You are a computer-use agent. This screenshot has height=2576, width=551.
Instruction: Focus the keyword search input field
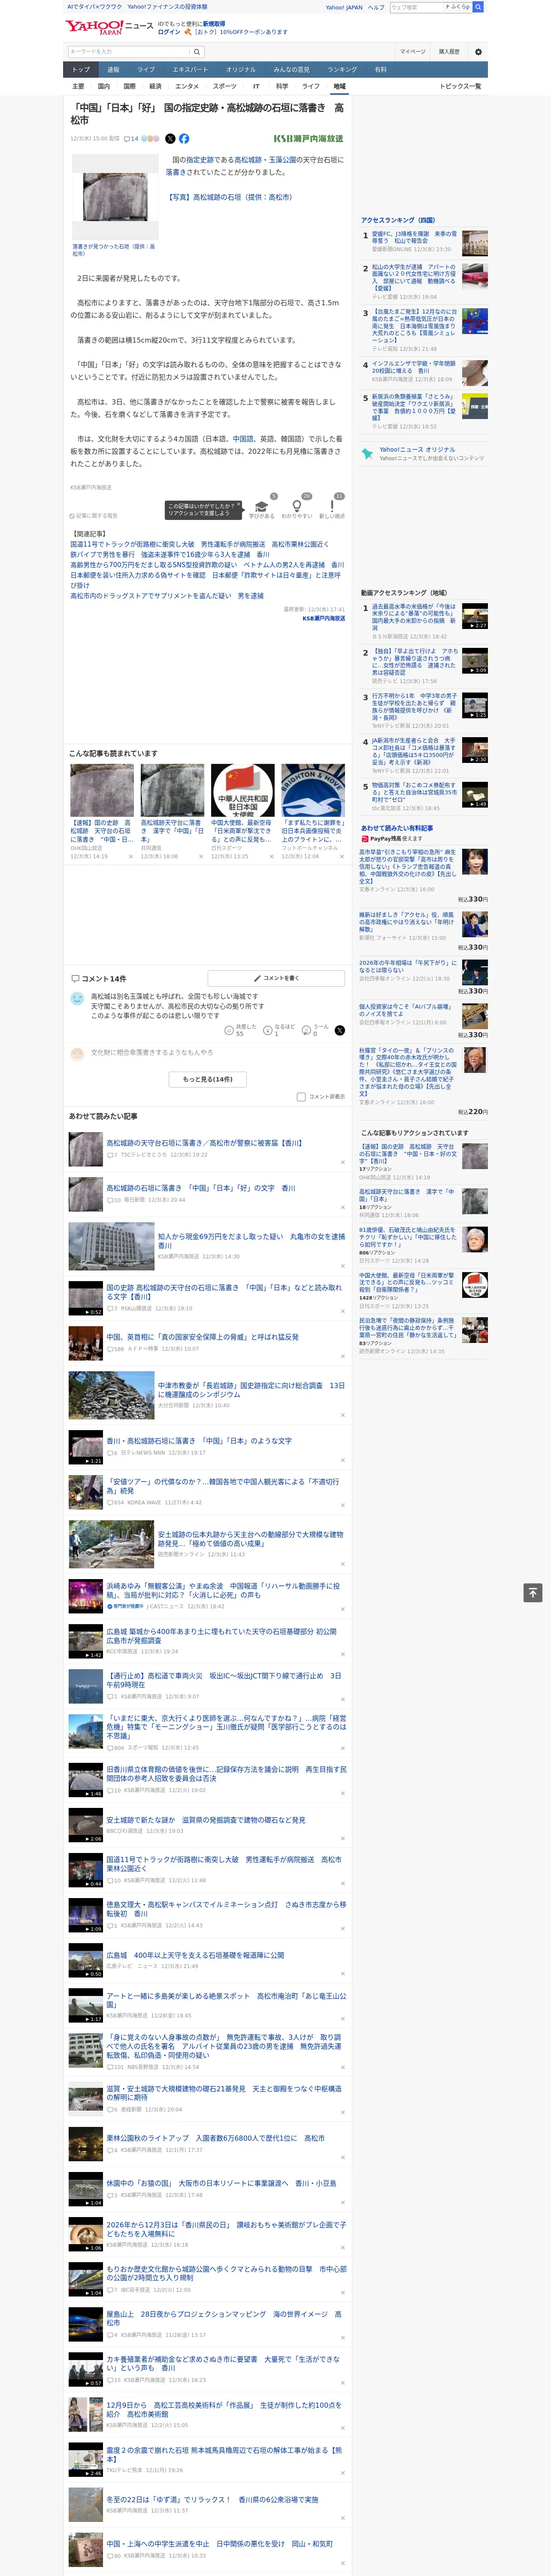point(129,52)
